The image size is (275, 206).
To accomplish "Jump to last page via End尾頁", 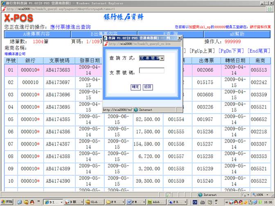I will pos(259,51).
